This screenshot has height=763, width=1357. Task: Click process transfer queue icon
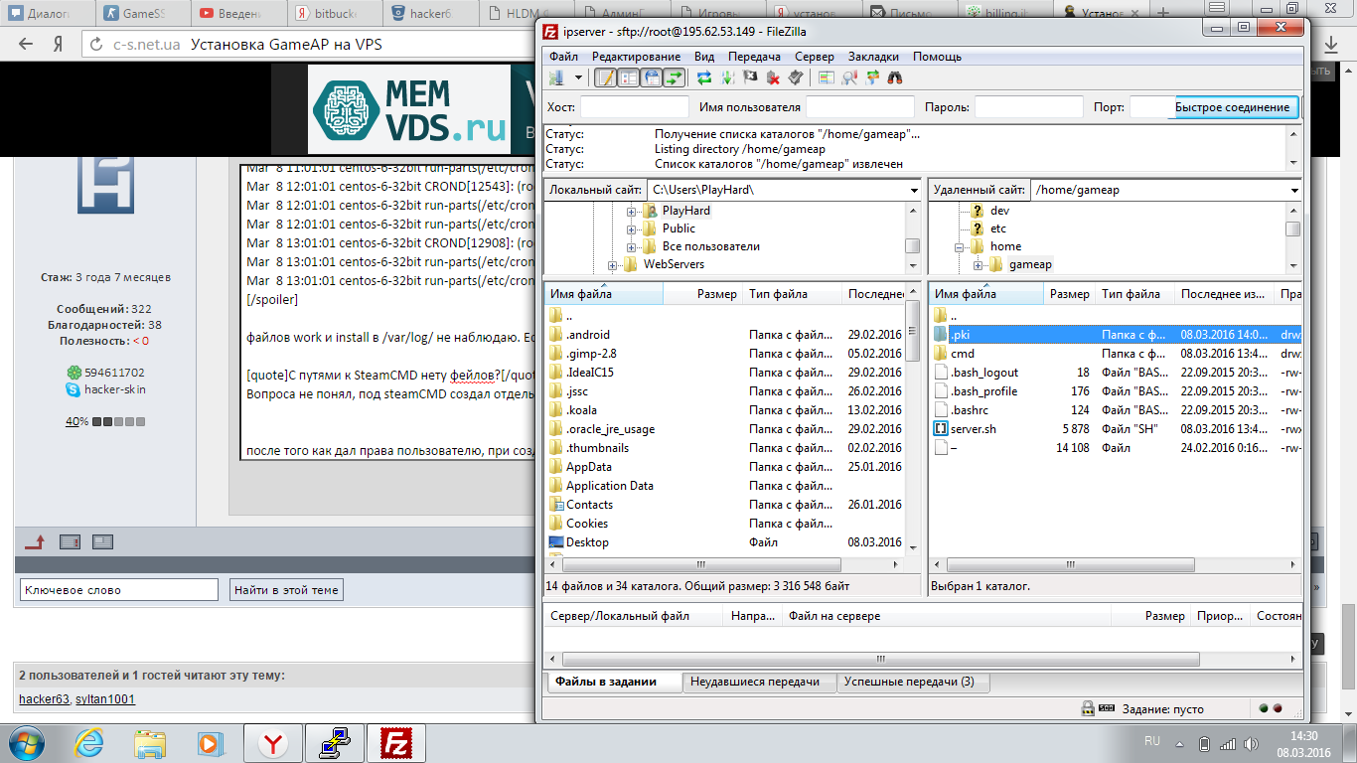click(727, 77)
